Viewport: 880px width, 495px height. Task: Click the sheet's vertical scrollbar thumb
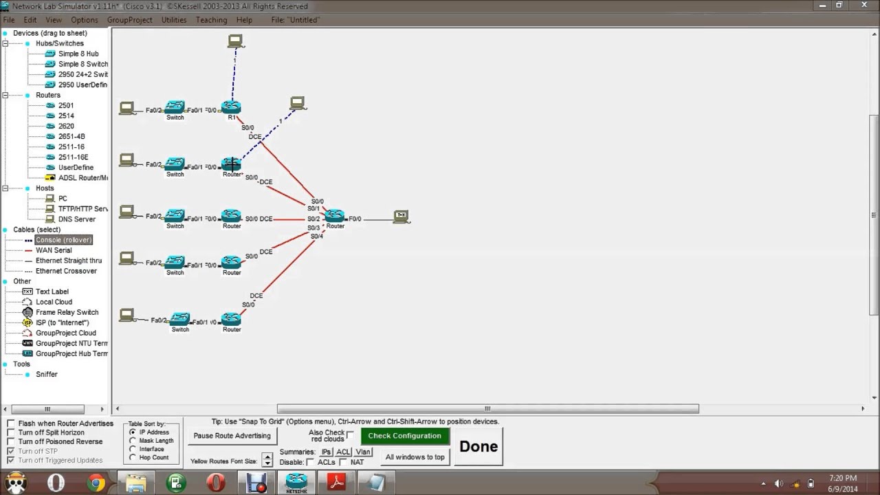pyautogui.click(x=874, y=214)
